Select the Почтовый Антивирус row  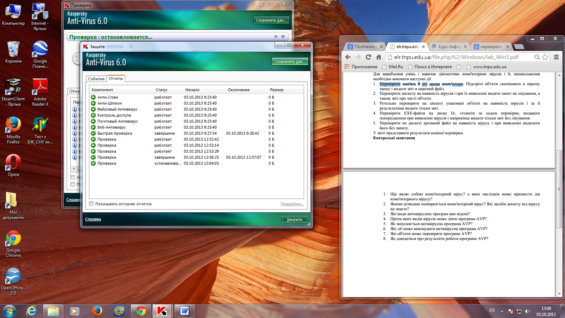pyautogui.click(x=196, y=121)
